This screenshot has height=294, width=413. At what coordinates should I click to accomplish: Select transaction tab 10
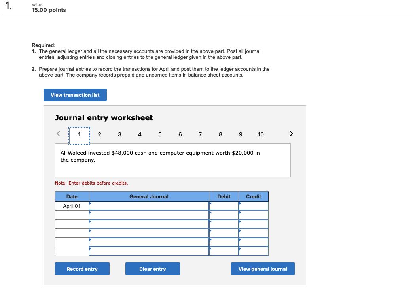(x=260, y=134)
